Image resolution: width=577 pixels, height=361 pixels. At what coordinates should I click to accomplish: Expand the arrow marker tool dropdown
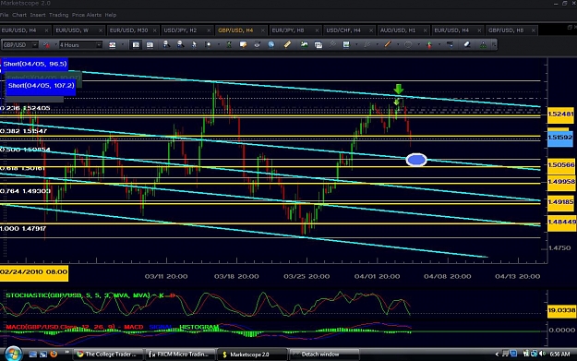point(439,44)
